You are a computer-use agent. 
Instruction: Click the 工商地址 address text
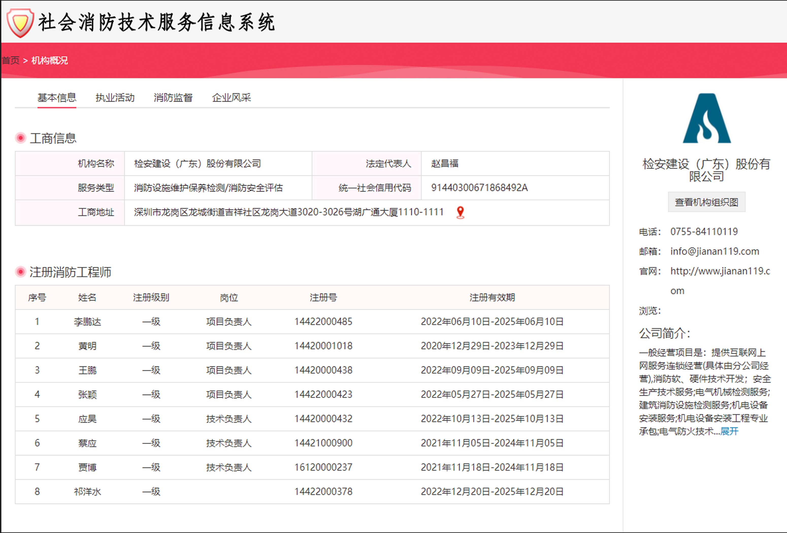pyautogui.click(x=288, y=212)
